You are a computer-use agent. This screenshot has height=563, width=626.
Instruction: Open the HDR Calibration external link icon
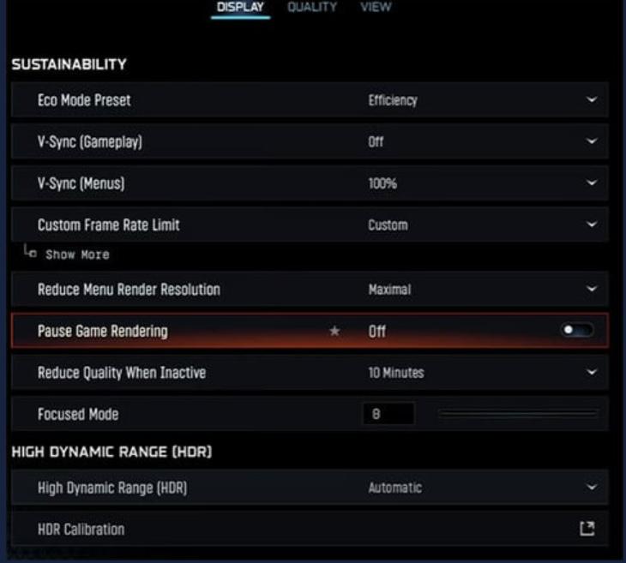587,529
